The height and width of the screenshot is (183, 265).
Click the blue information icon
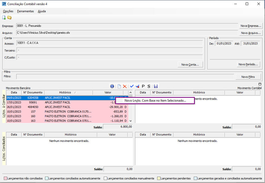tap(112, 86)
